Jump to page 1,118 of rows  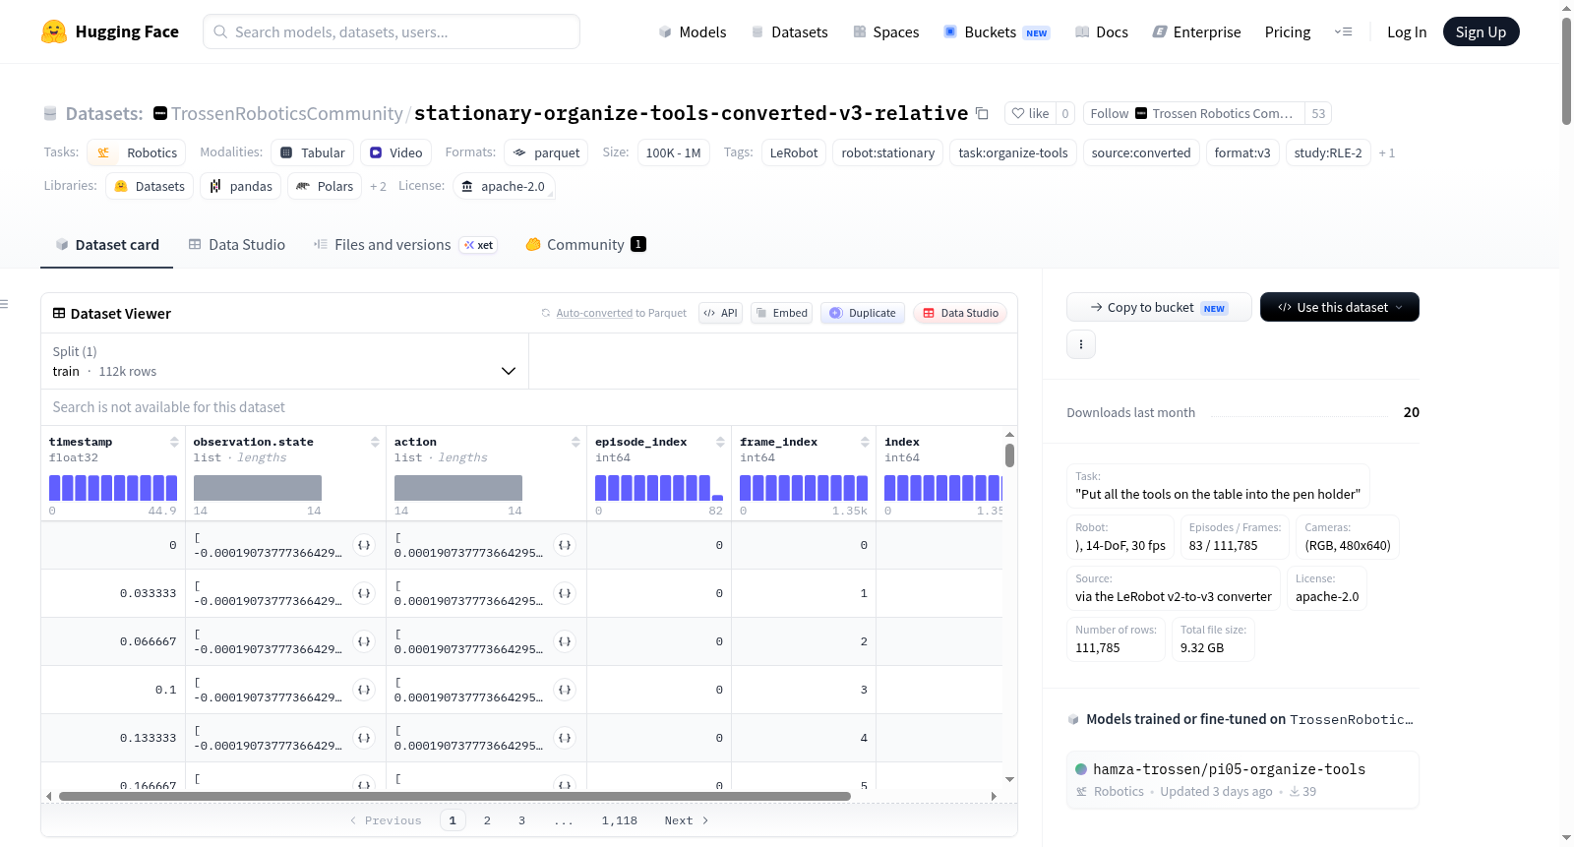pos(620,820)
